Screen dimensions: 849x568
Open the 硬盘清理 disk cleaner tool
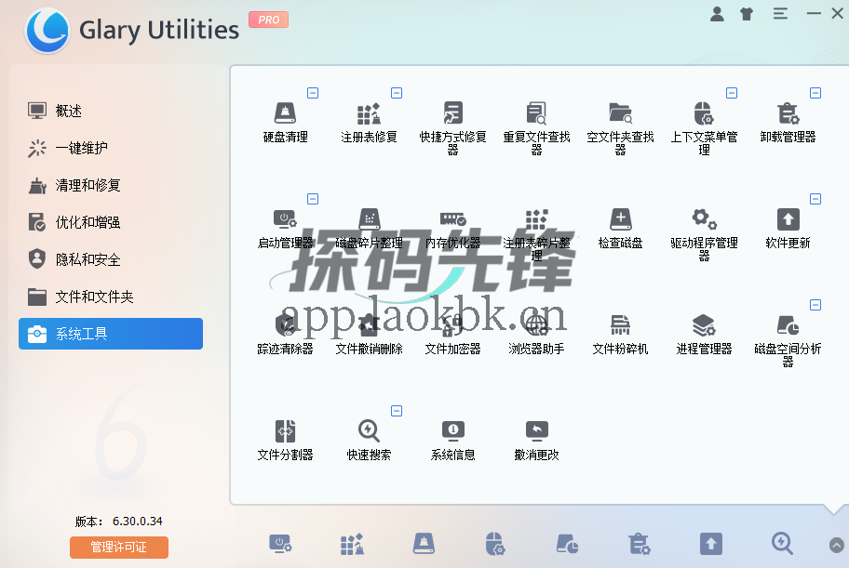click(286, 122)
